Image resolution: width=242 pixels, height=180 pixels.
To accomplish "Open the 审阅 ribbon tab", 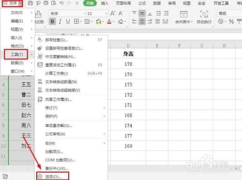I will click(x=172, y=3).
